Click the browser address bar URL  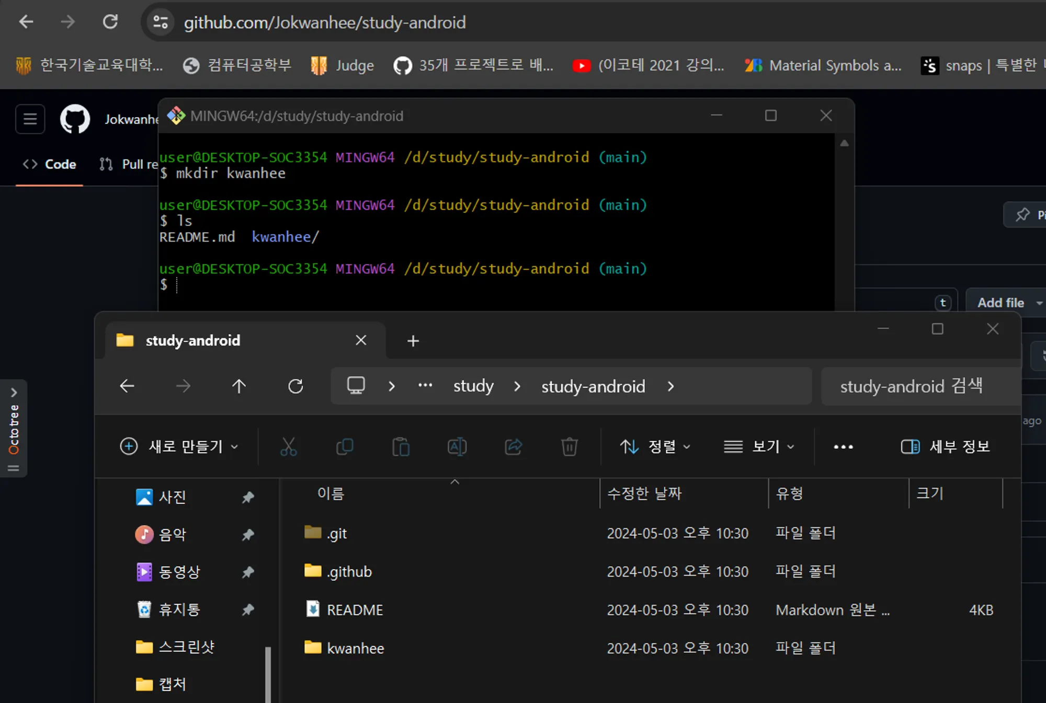(x=324, y=22)
